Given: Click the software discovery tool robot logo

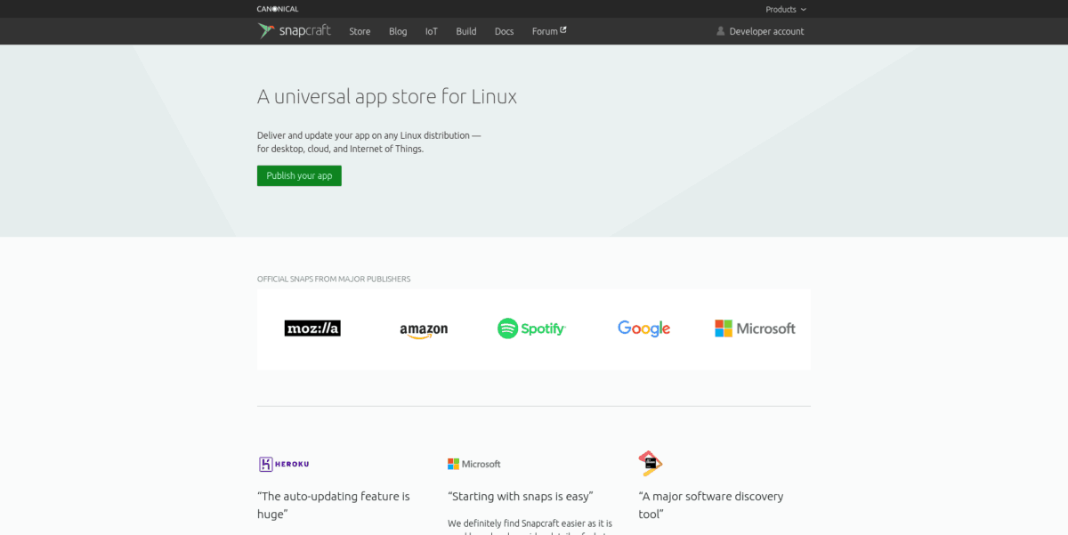Looking at the screenshot, I should click(x=649, y=462).
